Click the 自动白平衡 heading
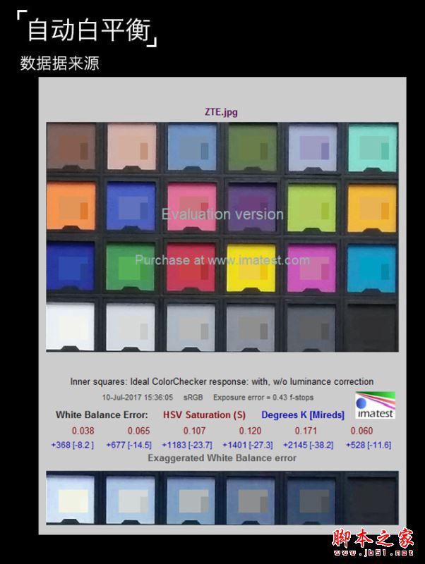The height and width of the screenshot is (564, 425). [89, 30]
